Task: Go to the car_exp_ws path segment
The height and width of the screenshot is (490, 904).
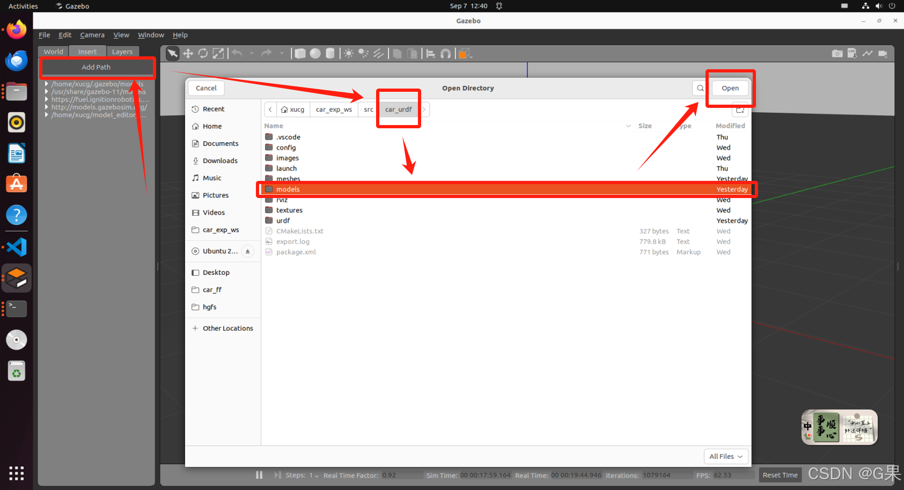Action: tap(334, 109)
